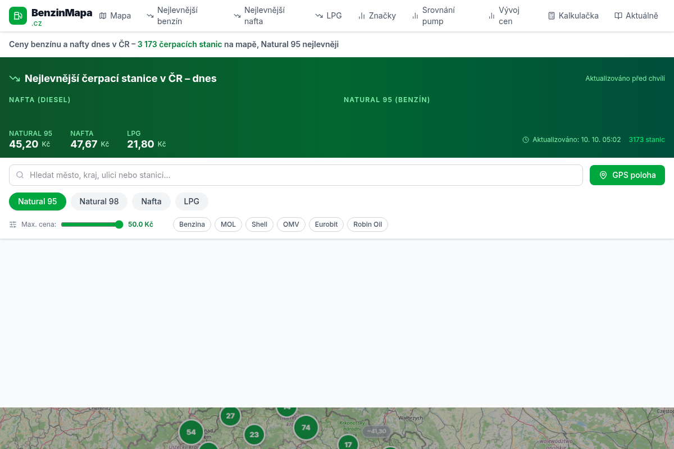Click the 50.0 Kč max price value
The width and height of the screenshot is (674, 449).
(140, 224)
